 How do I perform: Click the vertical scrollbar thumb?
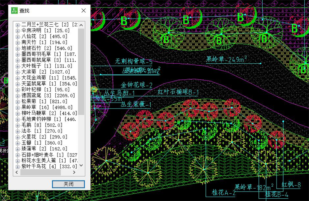(x=81, y=71)
